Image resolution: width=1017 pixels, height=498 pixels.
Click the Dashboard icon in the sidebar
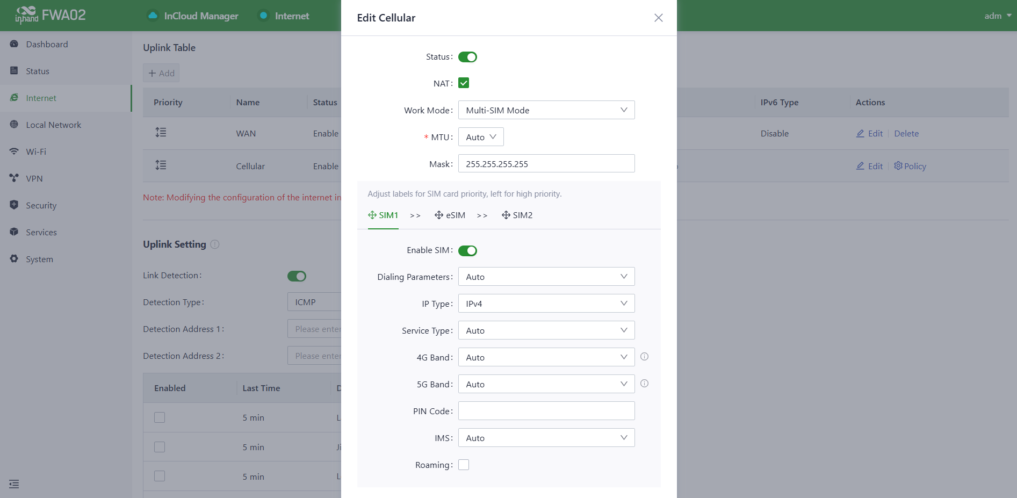click(x=14, y=44)
